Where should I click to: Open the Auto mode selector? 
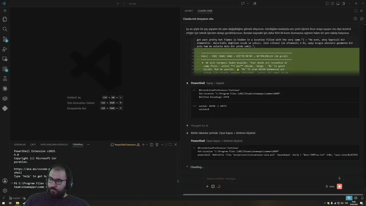[330, 187]
